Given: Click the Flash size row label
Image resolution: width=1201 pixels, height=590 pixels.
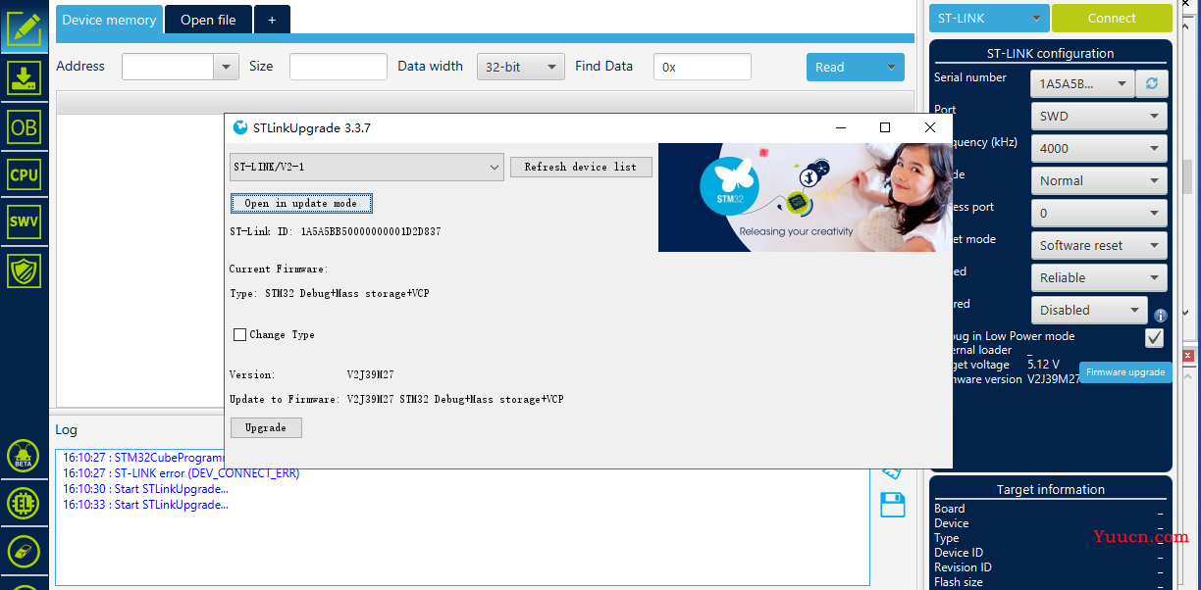Looking at the screenshot, I should coord(959,582).
